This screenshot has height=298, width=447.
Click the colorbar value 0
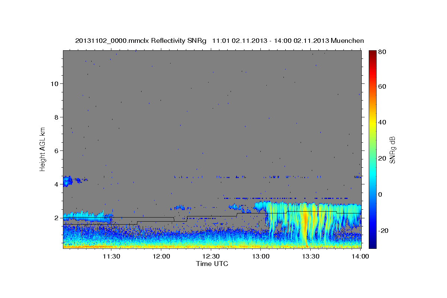coord(380,194)
